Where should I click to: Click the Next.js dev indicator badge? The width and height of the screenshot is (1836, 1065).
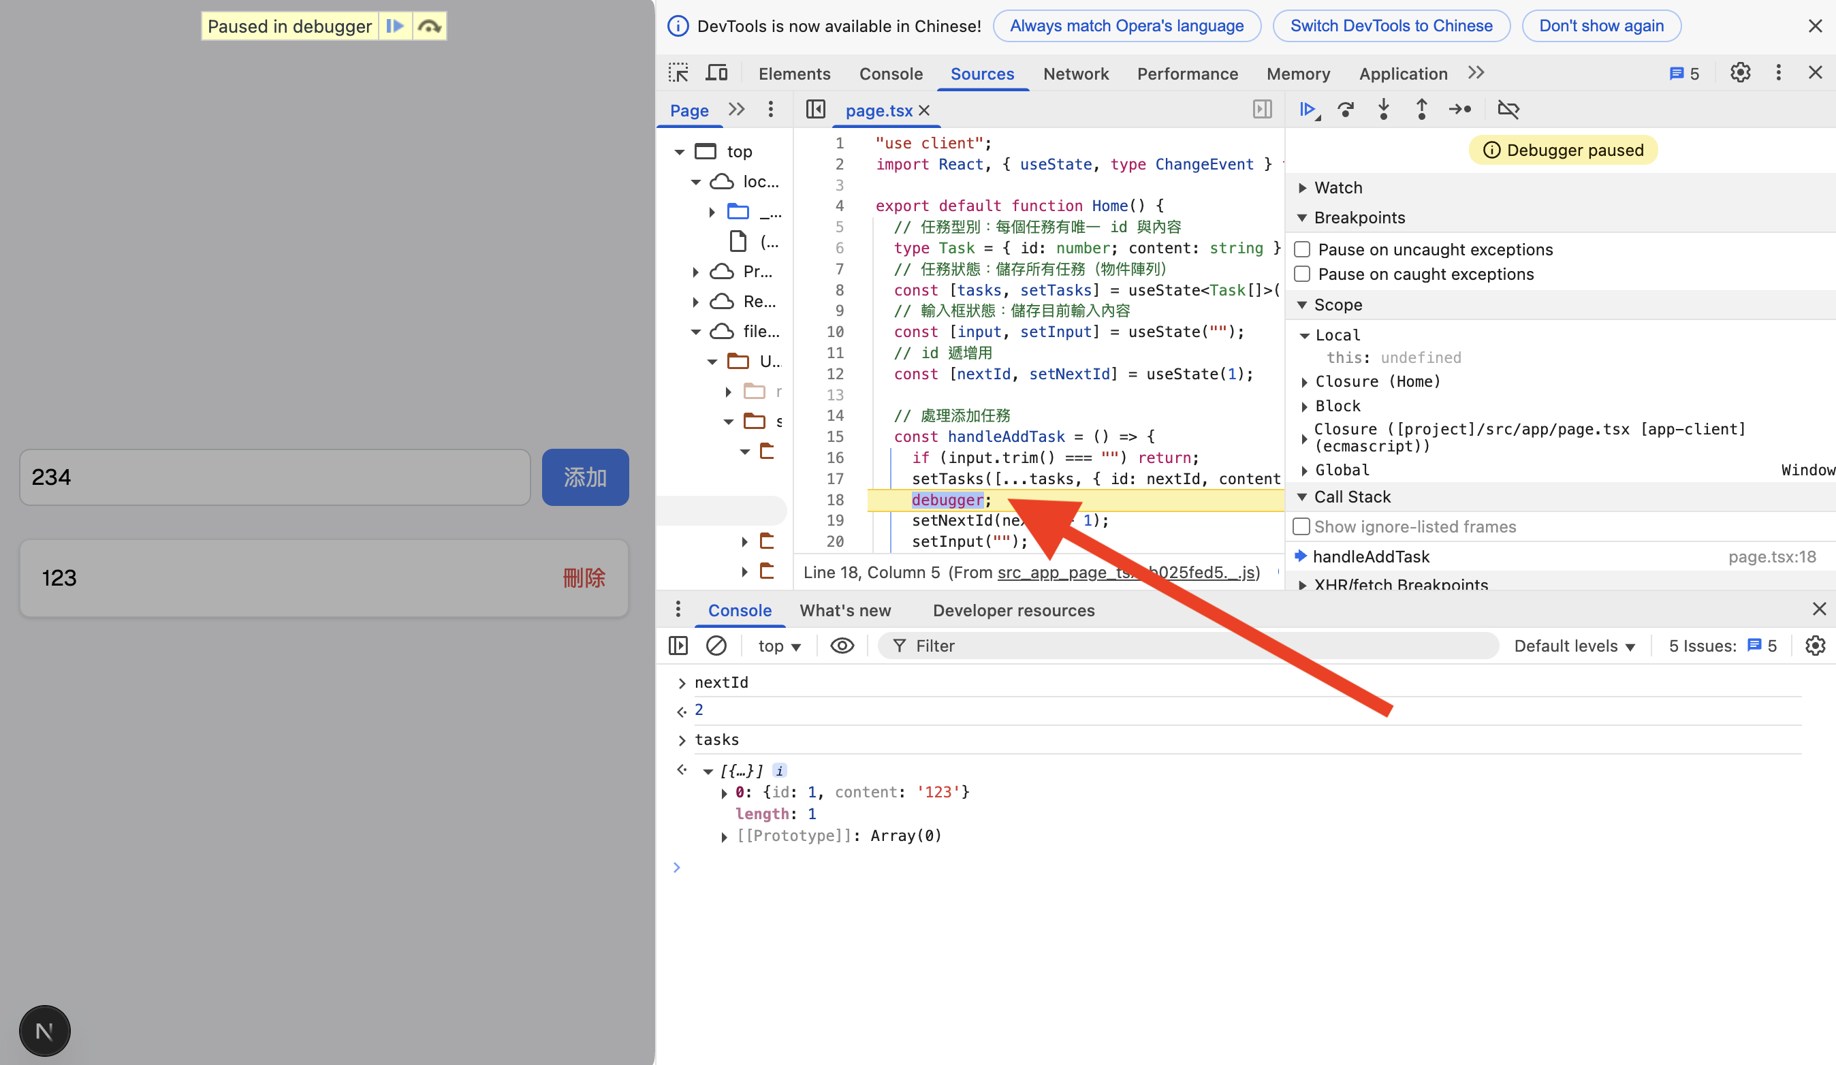coord(44,1031)
